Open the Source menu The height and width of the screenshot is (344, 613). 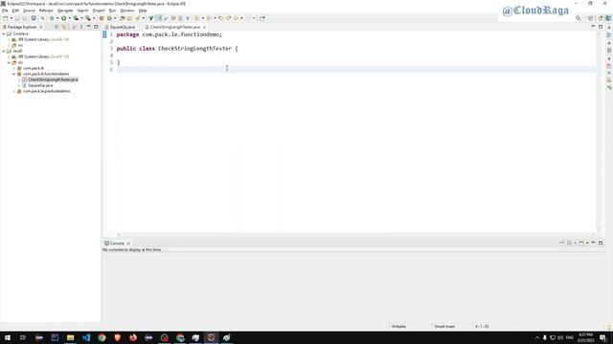point(29,11)
